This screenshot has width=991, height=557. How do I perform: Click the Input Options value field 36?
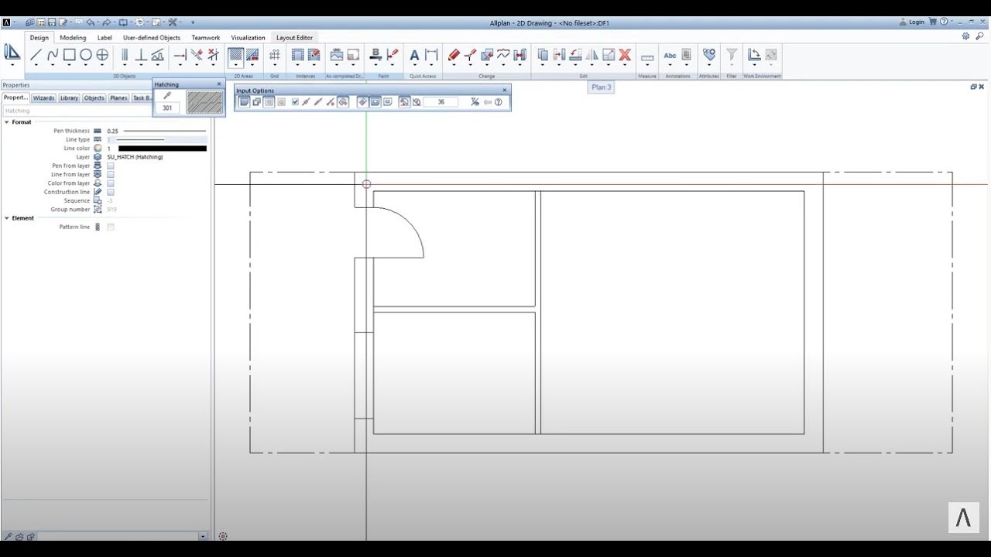click(441, 102)
